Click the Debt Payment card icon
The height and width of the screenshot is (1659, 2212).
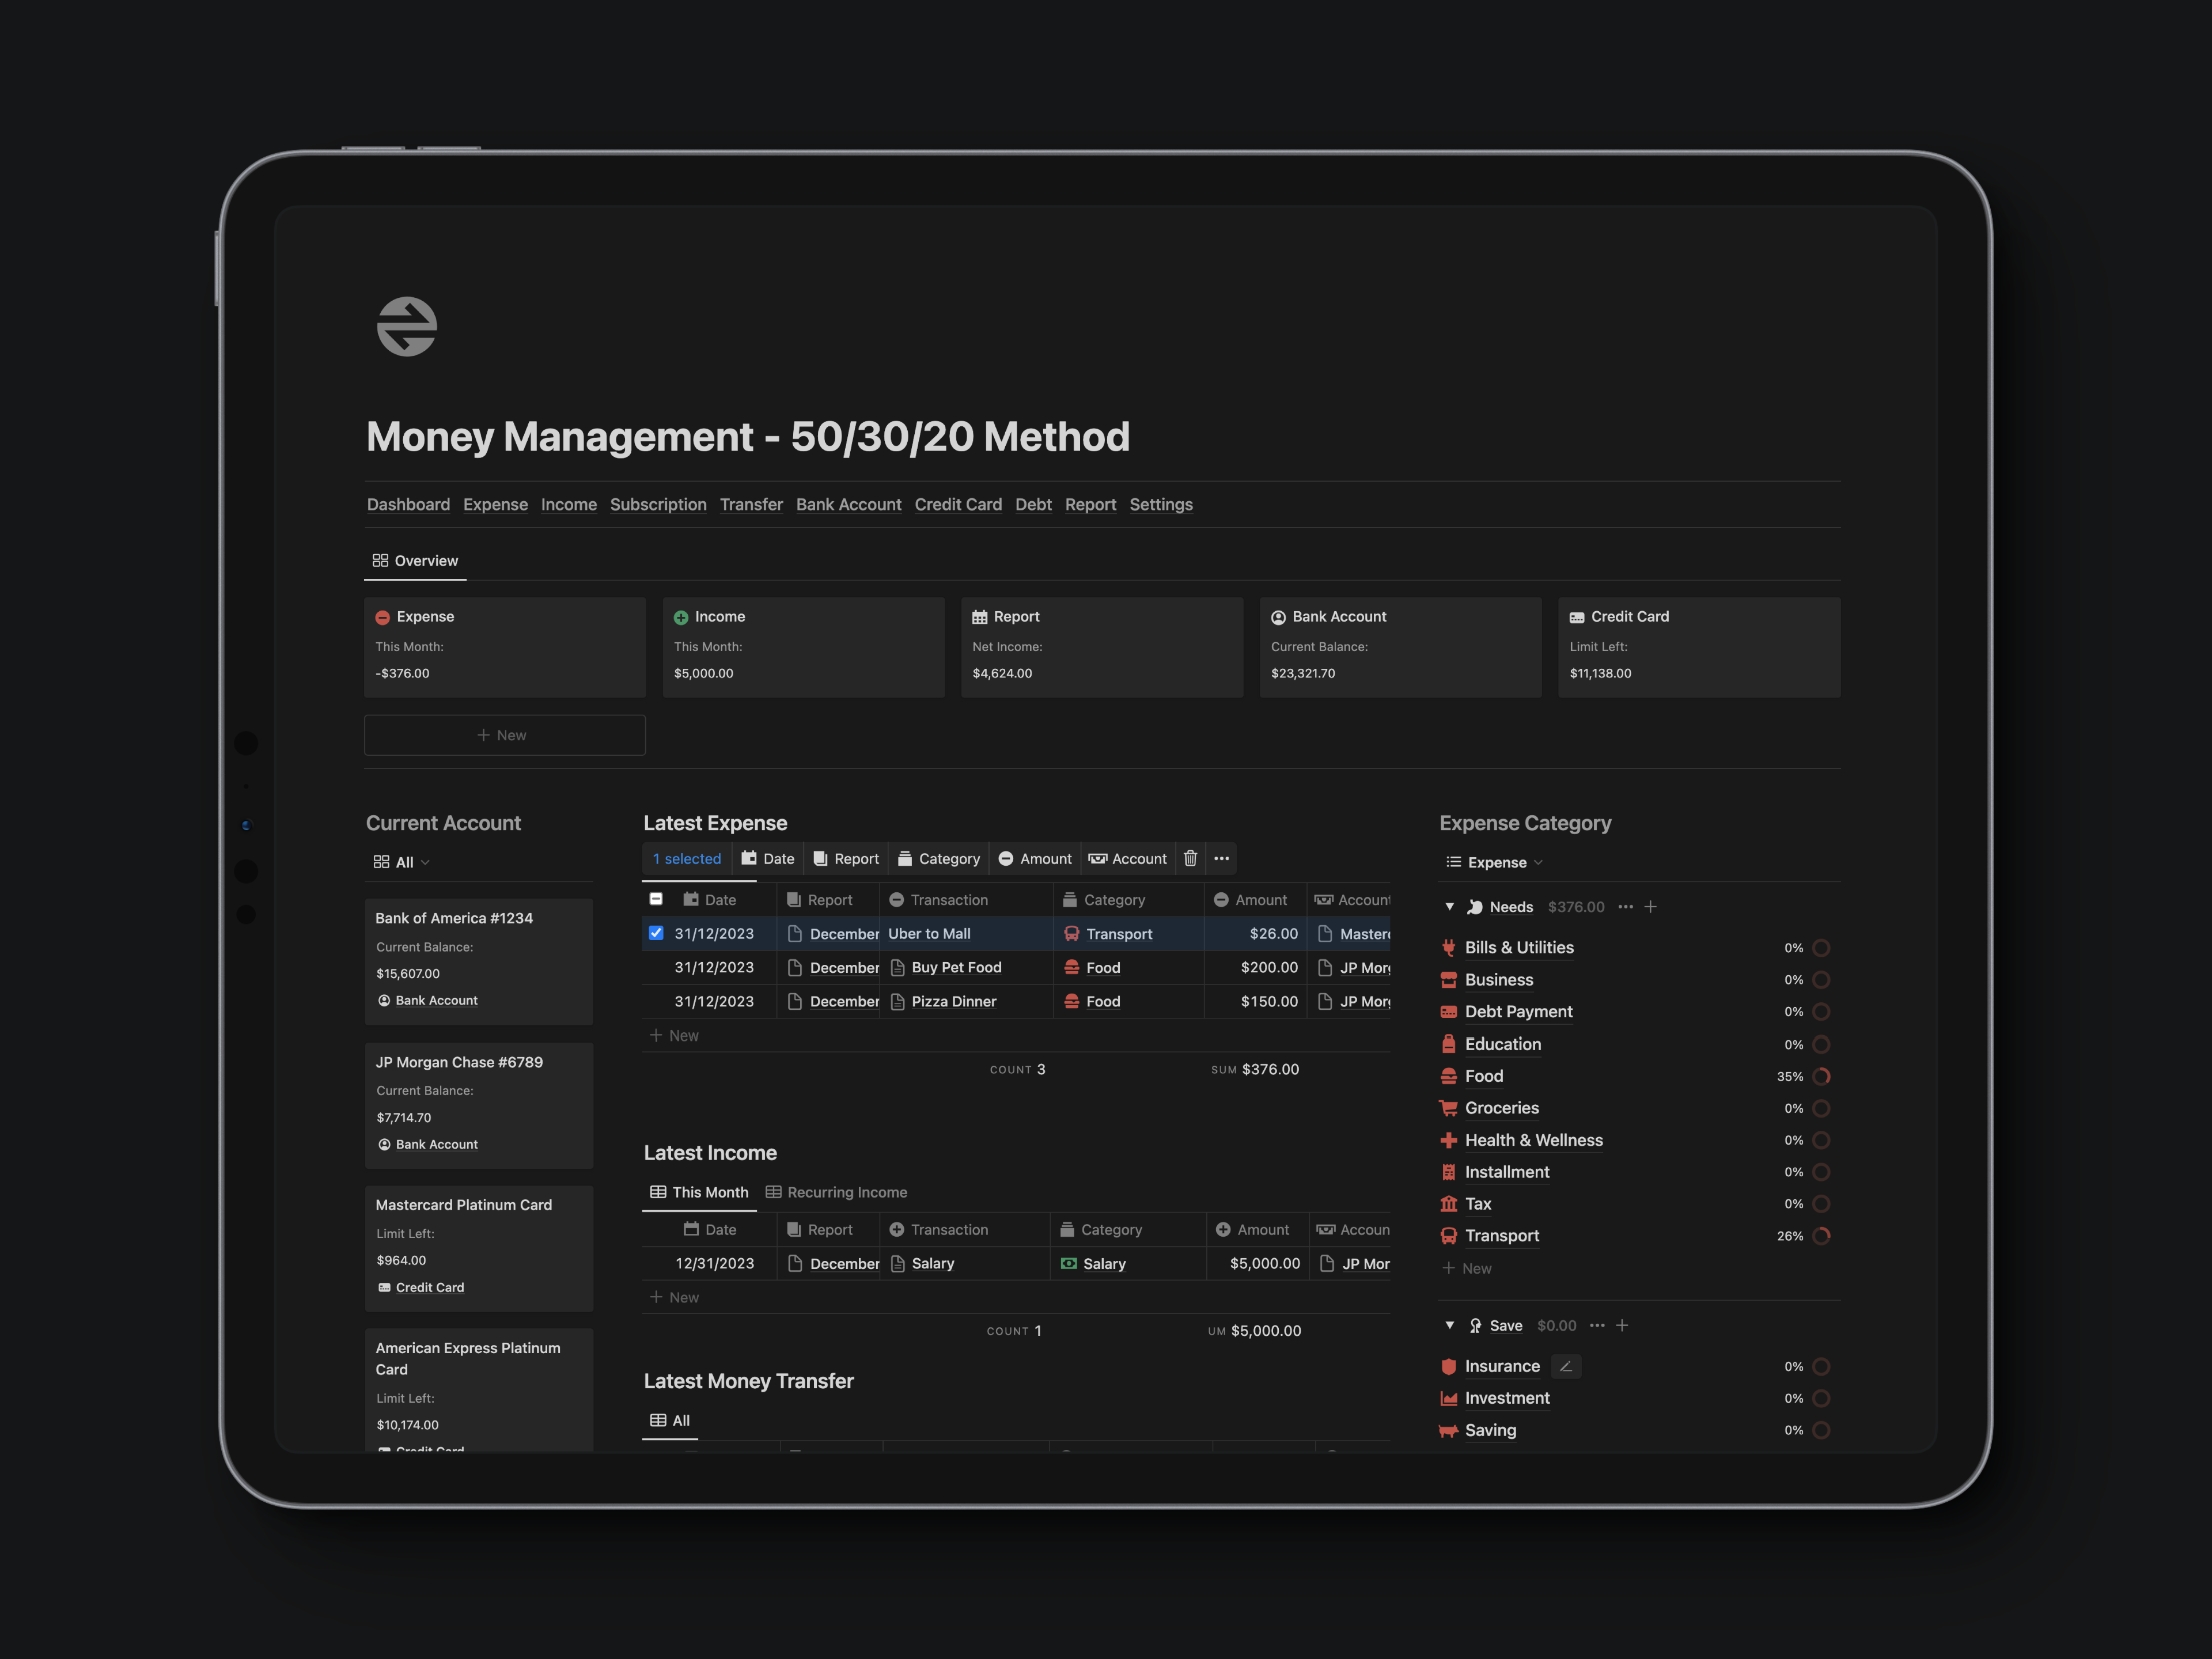1448,1011
